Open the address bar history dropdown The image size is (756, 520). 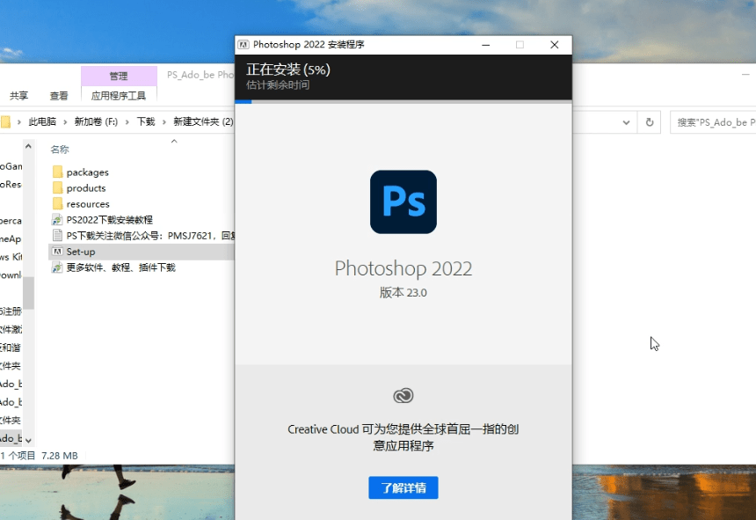tap(625, 122)
